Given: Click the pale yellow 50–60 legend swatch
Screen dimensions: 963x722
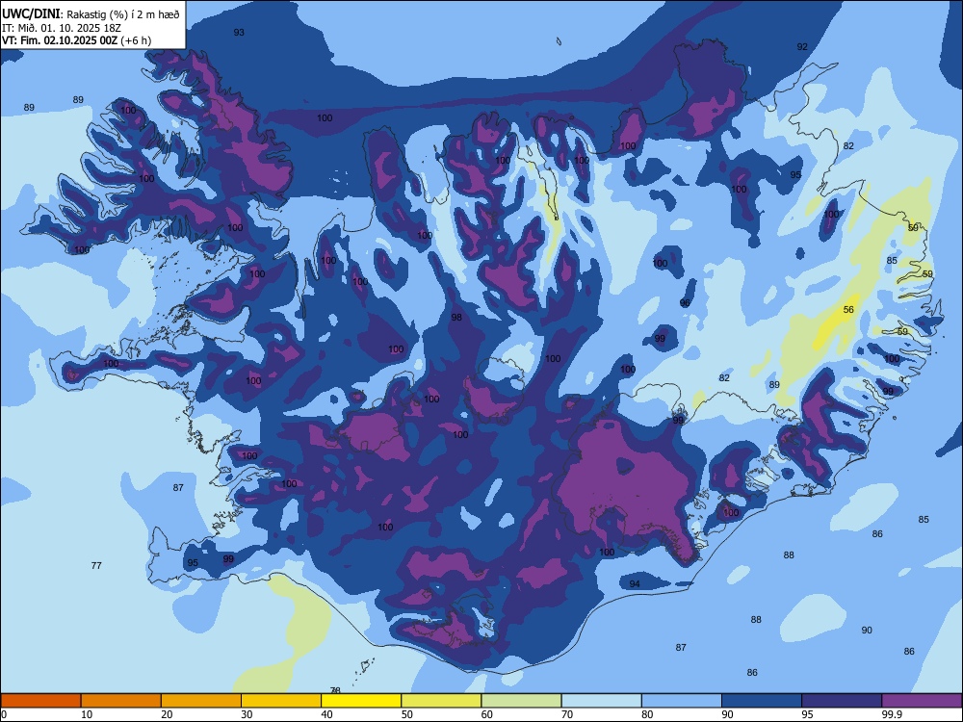Looking at the screenshot, I should 441,701.
